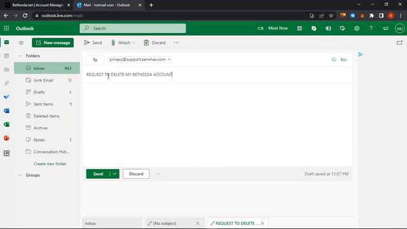
Task: Click the bottom Discard button
Action: pyautogui.click(x=136, y=174)
